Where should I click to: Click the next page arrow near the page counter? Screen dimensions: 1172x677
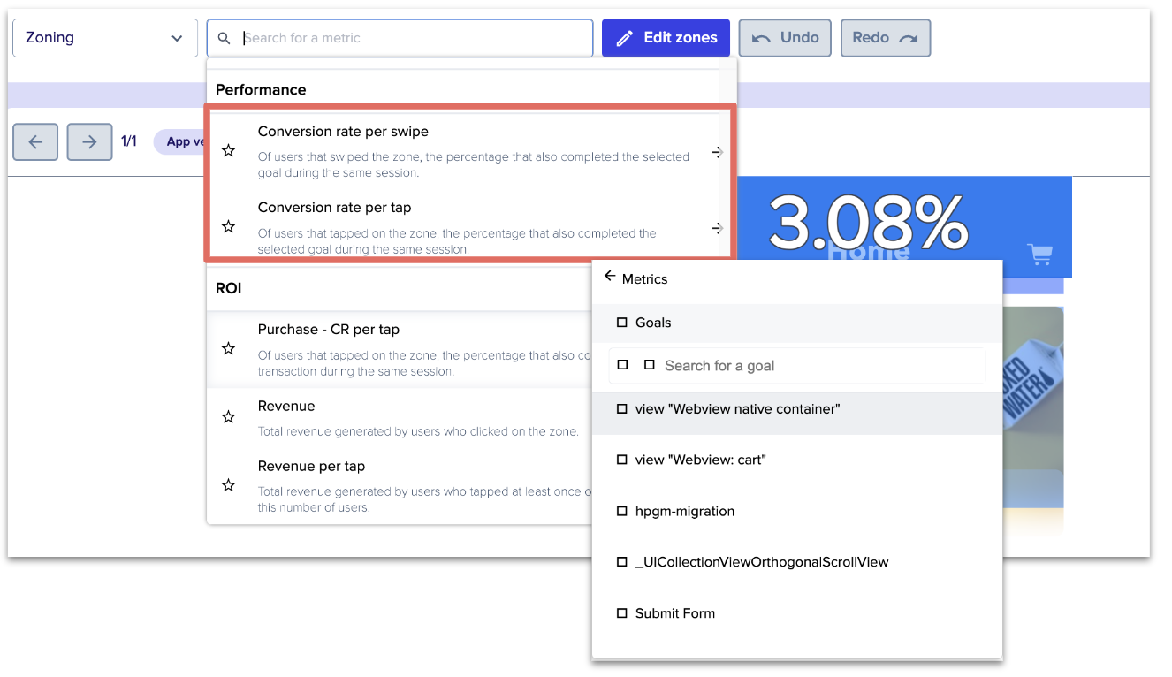point(88,141)
